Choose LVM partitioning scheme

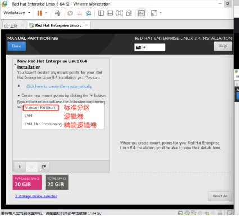coord(29,116)
